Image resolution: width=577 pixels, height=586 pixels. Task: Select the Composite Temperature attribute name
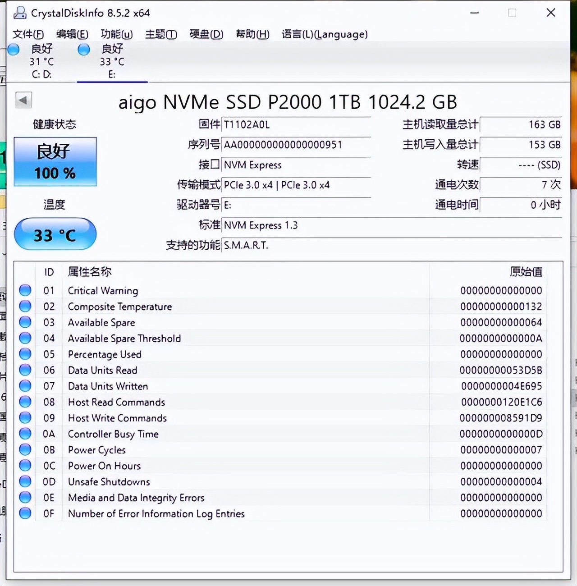pyautogui.click(x=120, y=307)
